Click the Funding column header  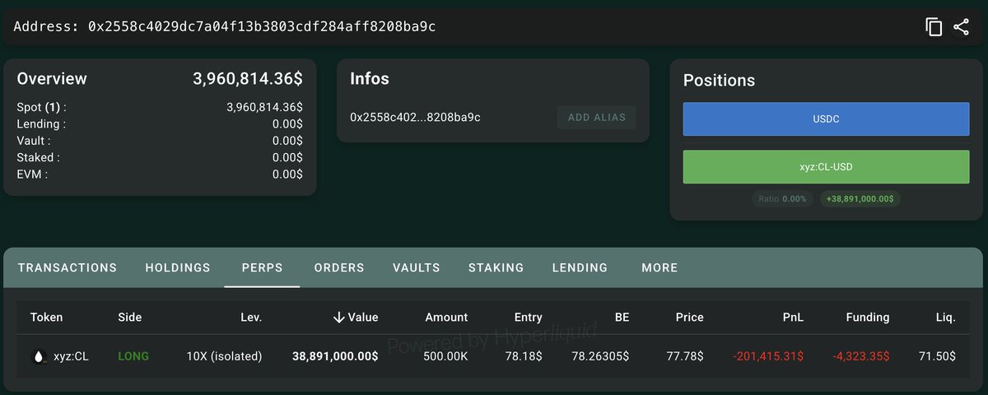pos(867,317)
